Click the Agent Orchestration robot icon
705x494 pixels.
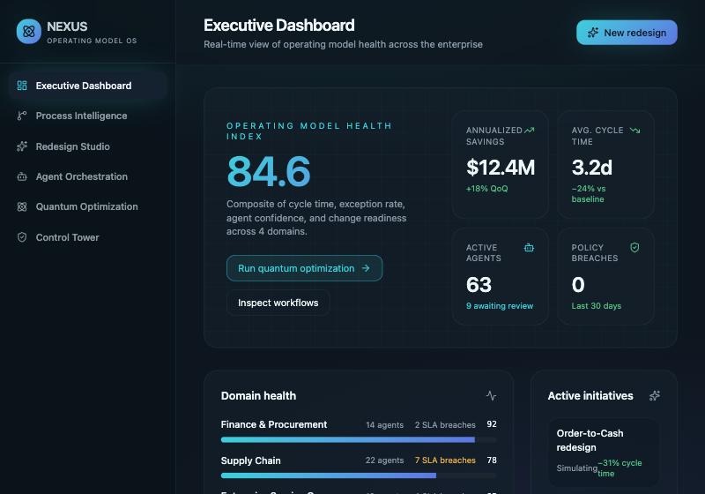pyautogui.click(x=21, y=176)
